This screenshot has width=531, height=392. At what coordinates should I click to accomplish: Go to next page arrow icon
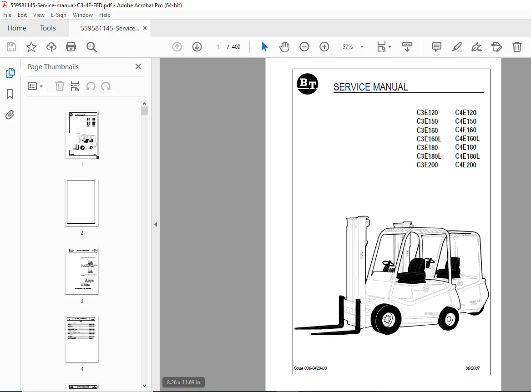pyautogui.click(x=197, y=47)
